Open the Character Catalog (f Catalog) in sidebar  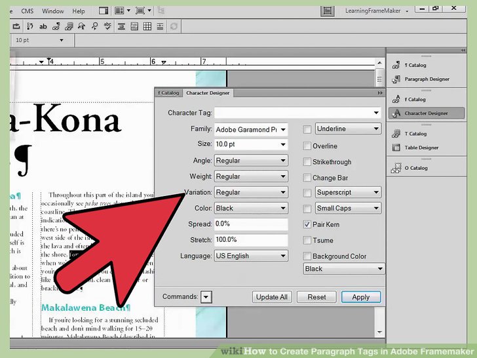coord(415,100)
